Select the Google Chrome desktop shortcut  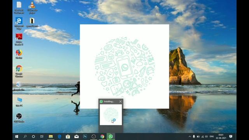click(19, 71)
